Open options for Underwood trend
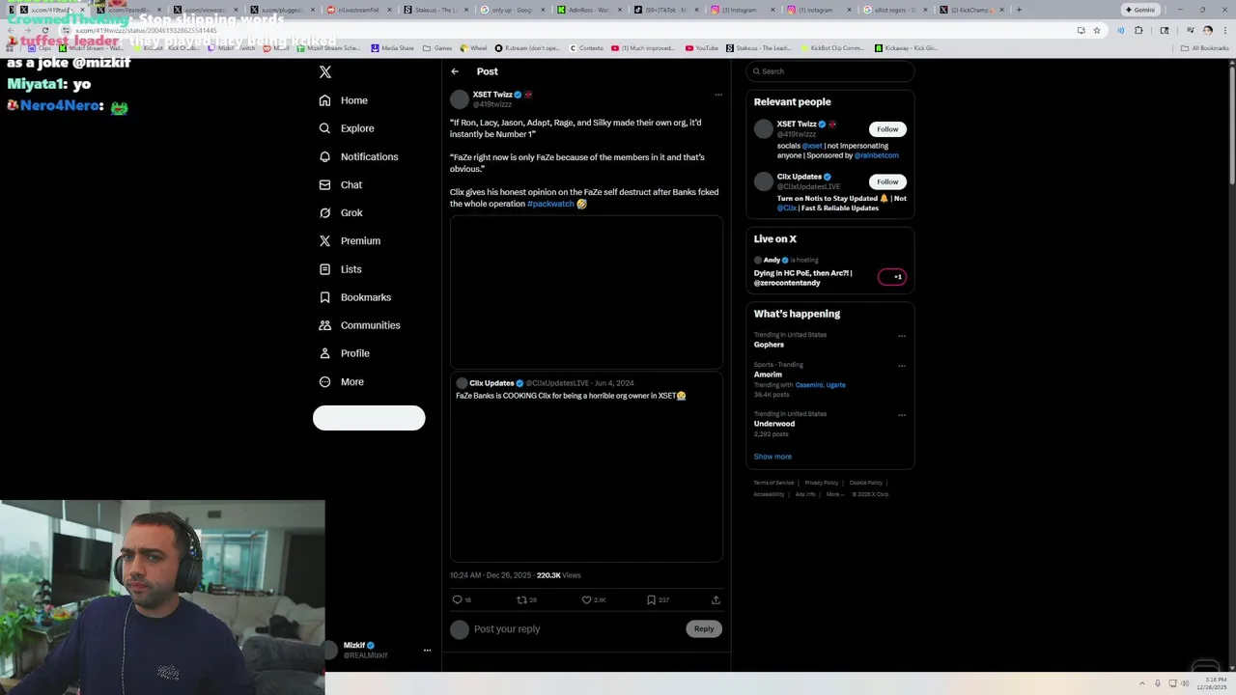Viewport: 1236px width, 695px height. 902,415
